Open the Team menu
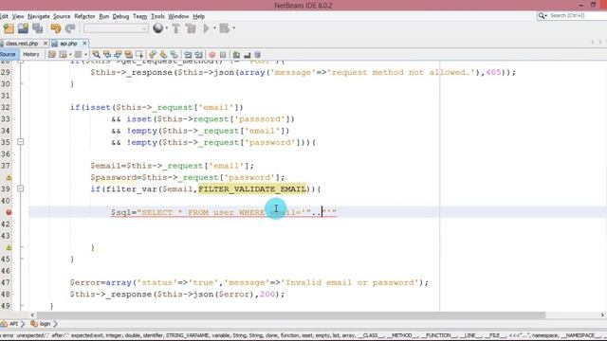Image resolution: width=607 pixels, height=341 pixels. (139, 16)
